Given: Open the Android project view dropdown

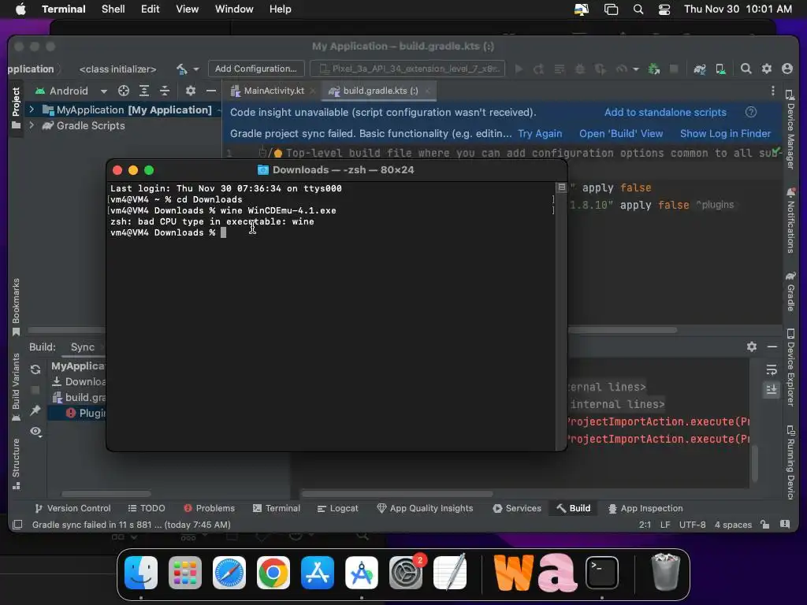Looking at the screenshot, I should coord(71,91).
